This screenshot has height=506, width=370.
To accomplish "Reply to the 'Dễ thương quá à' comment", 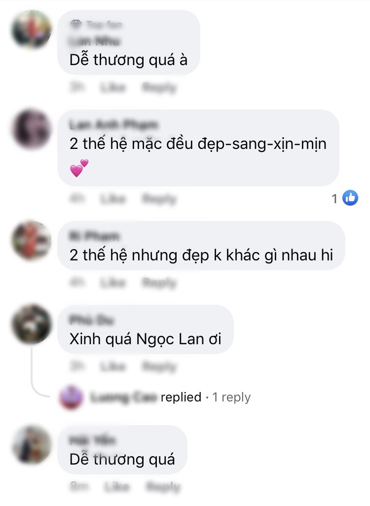I will [x=159, y=87].
